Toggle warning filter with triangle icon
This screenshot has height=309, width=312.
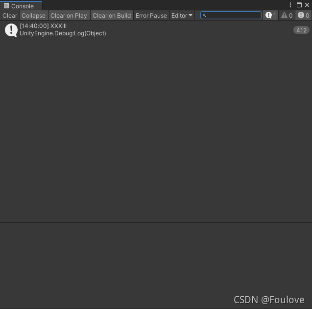287,15
